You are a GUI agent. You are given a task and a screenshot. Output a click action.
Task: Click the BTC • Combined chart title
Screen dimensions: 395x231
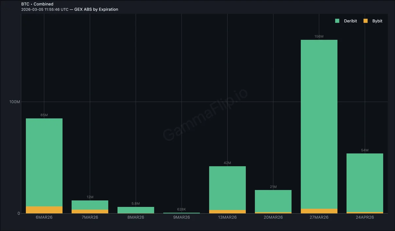[x=37, y=4]
